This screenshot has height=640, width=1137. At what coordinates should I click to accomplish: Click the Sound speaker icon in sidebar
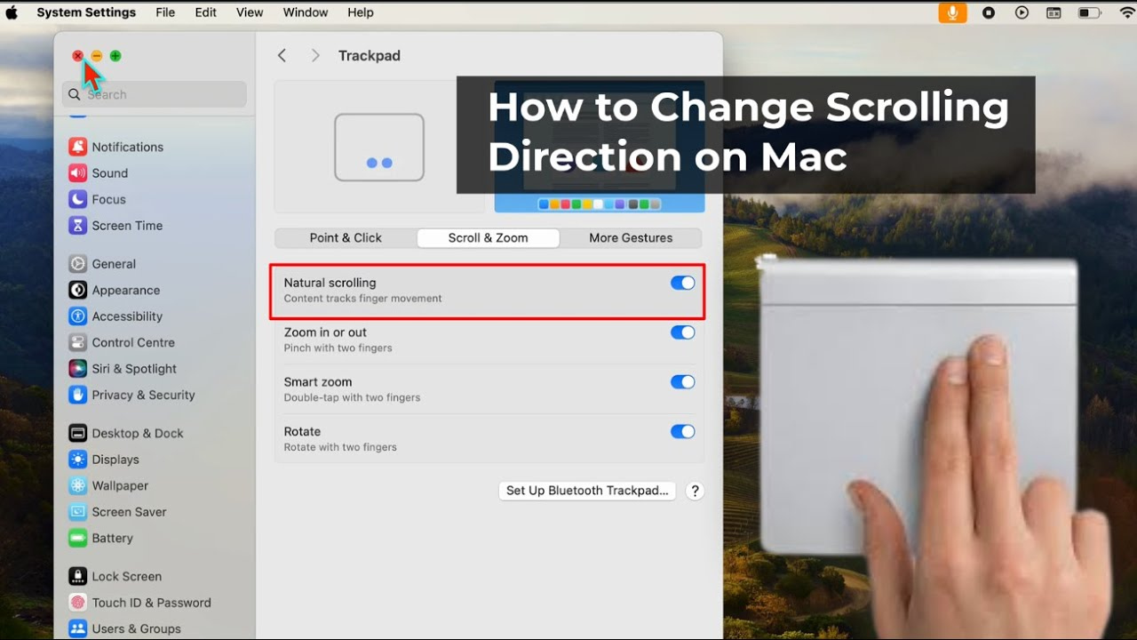[77, 173]
